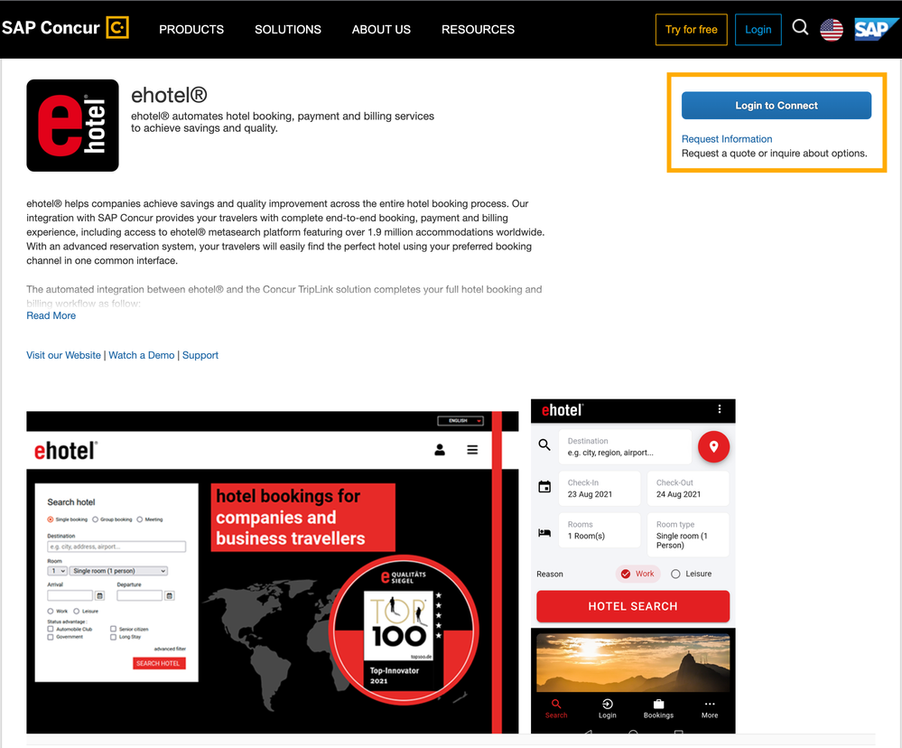Click the Departure date input field
The width and height of the screenshot is (902, 748).
click(140, 595)
